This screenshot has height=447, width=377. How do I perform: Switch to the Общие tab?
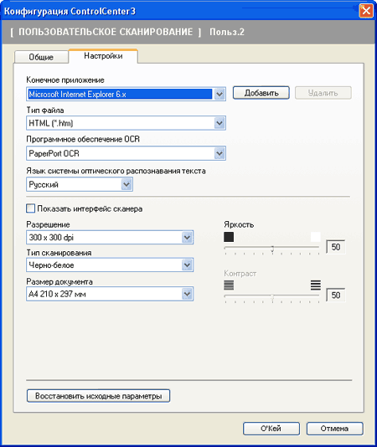pos(41,57)
